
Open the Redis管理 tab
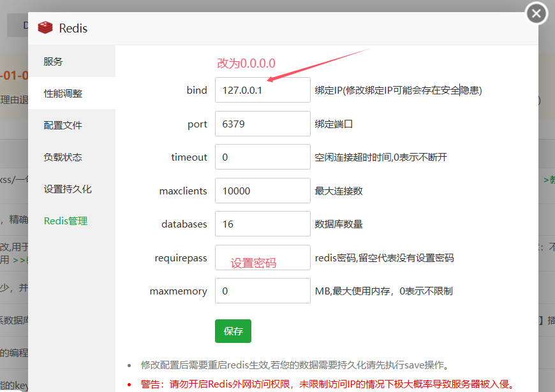(72, 221)
